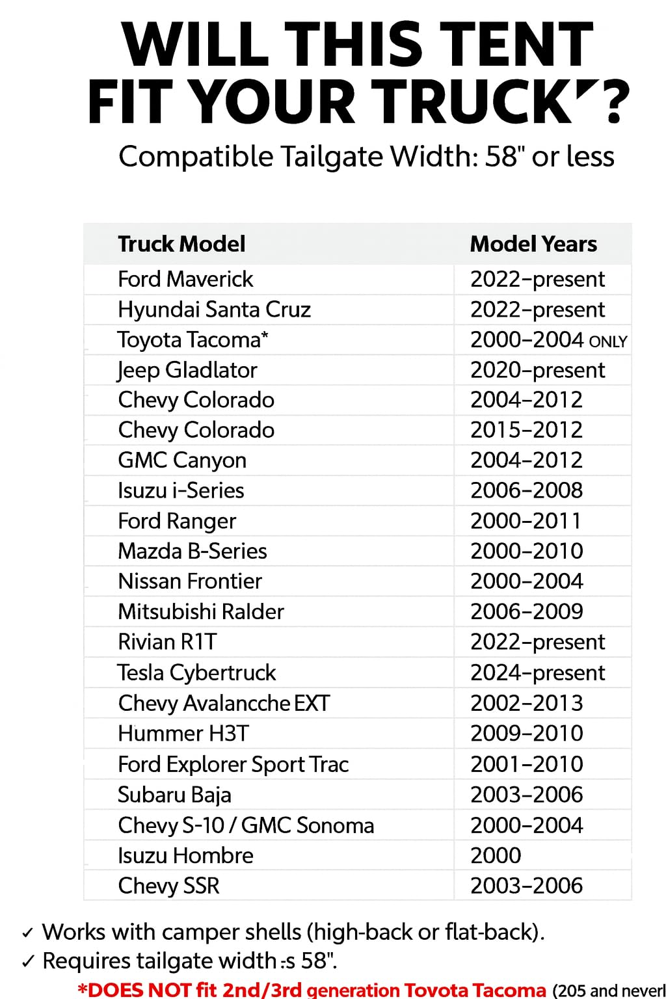Click the checkmark beside camper shells note
666x999 pixels.
coord(27,933)
